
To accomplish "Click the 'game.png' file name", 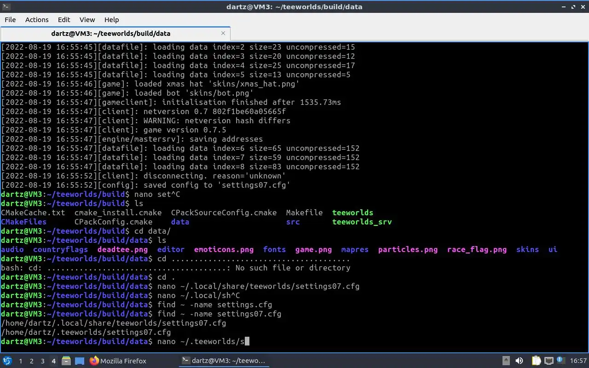I will point(313,249).
